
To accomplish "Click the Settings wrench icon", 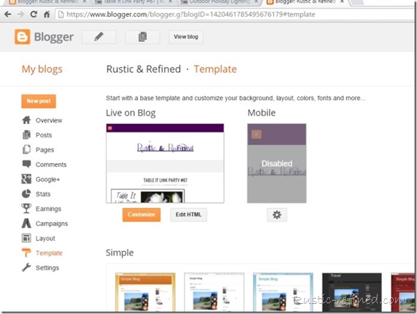I will pyautogui.click(x=26, y=268).
